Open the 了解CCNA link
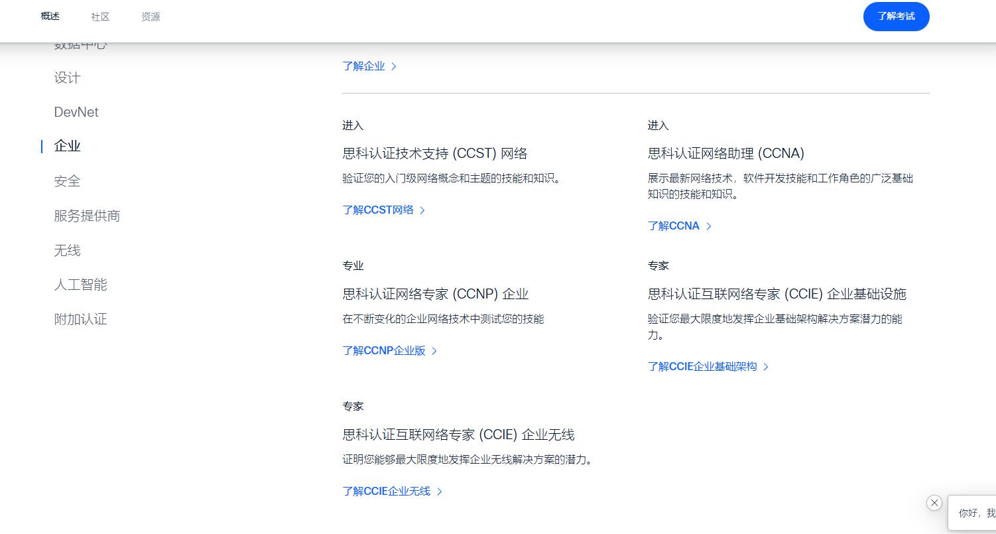The height and width of the screenshot is (534, 996). pos(673,226)
